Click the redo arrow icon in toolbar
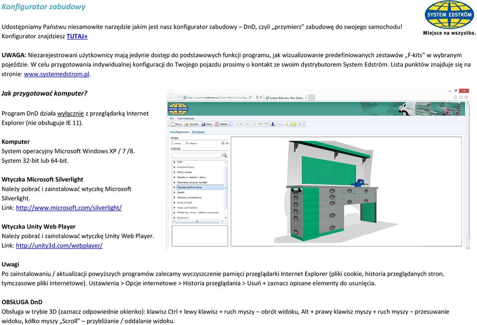Screen dimensions: 477x325 coord(266,124)
